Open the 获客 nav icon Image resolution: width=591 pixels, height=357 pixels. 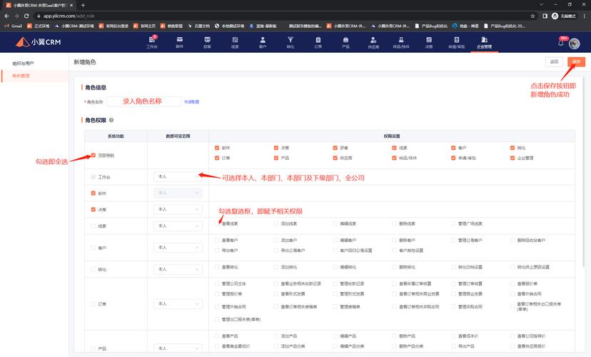[207, 42]
